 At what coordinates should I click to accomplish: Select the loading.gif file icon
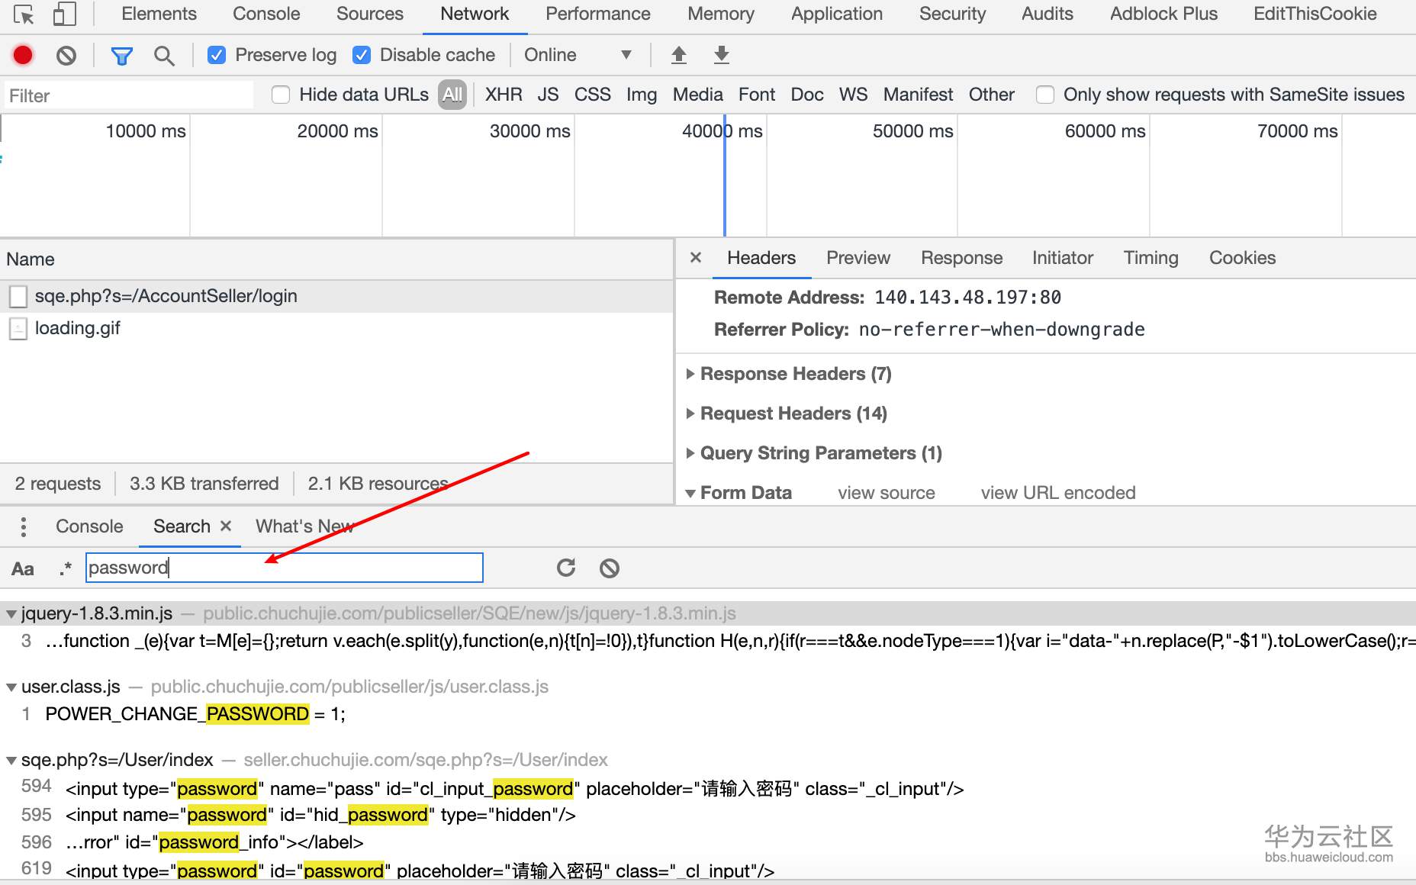coord(18,329)
